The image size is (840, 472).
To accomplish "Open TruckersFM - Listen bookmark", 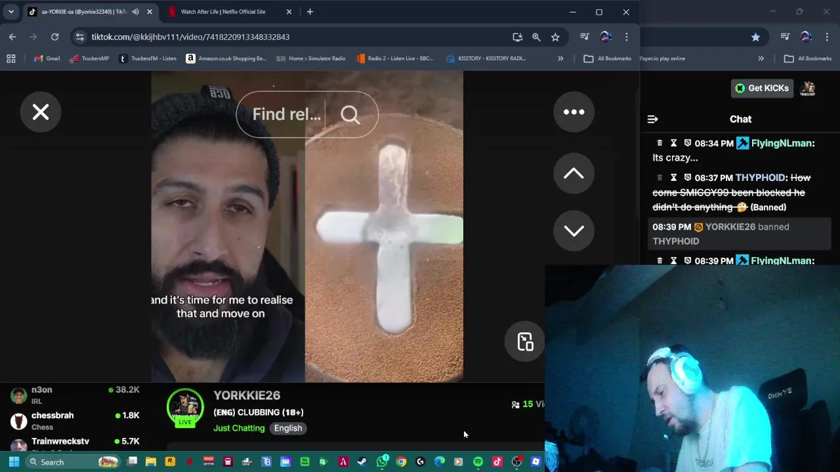I will click(148, 58).
